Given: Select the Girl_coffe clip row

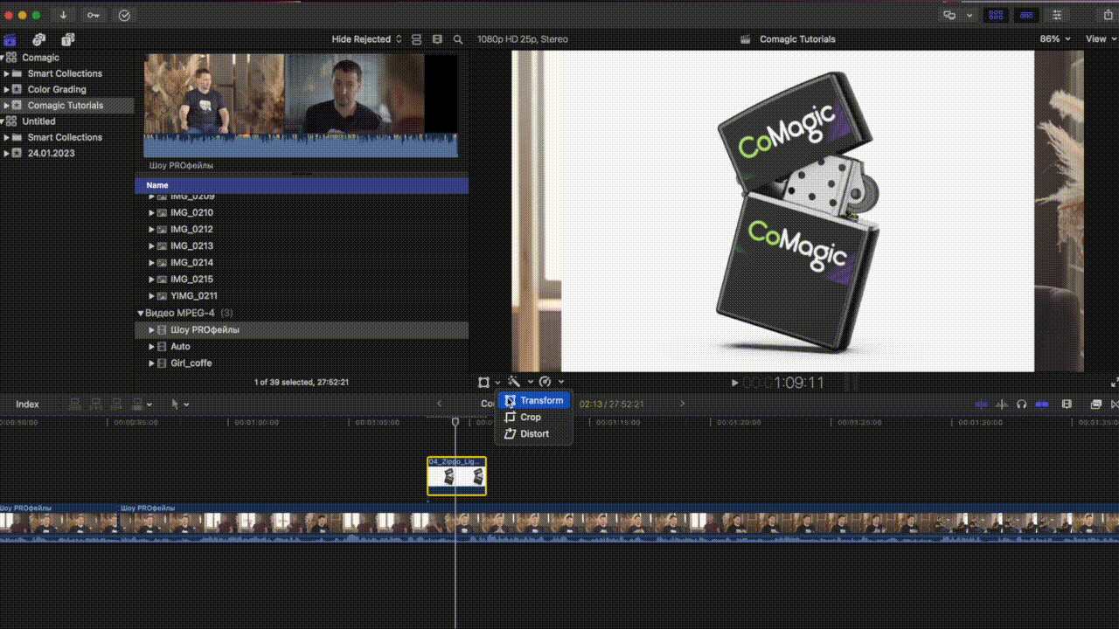Looking at the screenshot, I should point(302,363).
